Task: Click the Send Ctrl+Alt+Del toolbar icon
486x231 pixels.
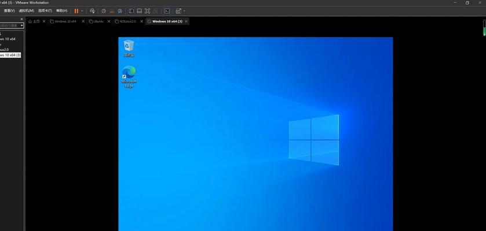Action: (x=92, y=11)
